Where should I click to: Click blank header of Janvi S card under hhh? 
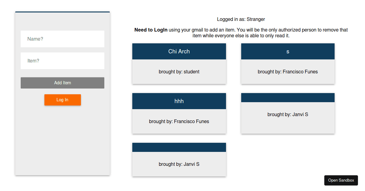[x=179, y=147]
